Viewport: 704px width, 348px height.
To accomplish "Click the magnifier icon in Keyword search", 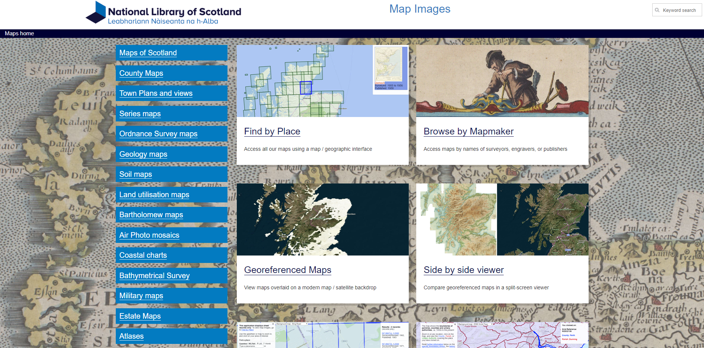I will [657, 10].
